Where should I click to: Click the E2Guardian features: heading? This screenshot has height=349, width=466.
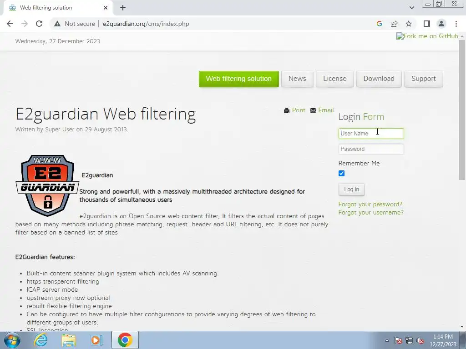(x=45, y=257)
